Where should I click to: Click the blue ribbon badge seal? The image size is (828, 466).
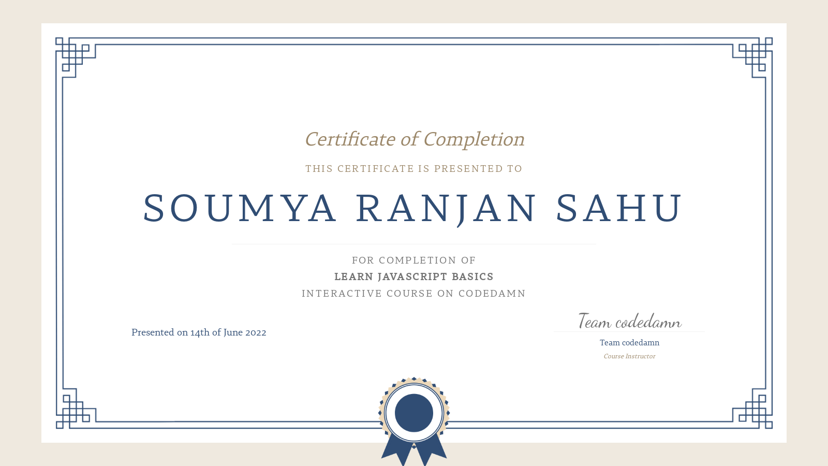[413, 414]
